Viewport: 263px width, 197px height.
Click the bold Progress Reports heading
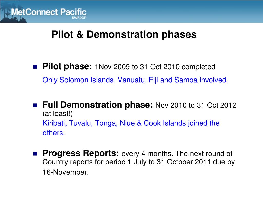coord(81,153)
